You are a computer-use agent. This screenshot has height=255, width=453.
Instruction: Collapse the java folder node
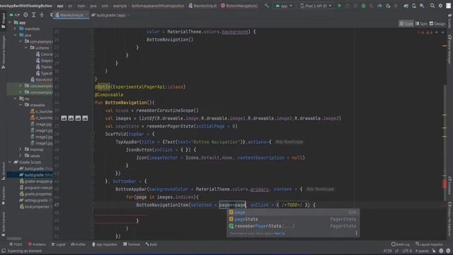pos(15,35)
